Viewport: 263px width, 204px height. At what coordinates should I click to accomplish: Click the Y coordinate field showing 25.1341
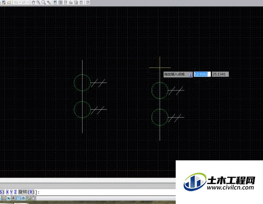(220, 74)
